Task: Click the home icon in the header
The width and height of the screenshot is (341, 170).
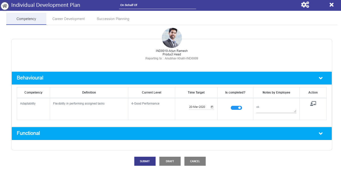Action: click(x=5, y=6)
